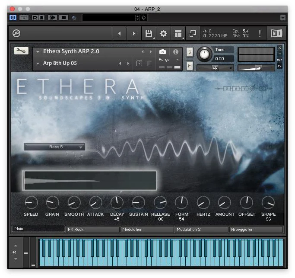Solo the instrument with S button

190,52
